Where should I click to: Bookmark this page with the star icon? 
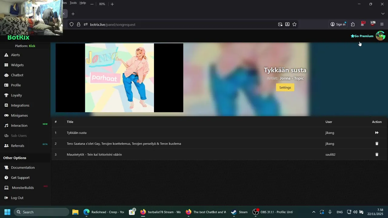(294, 25)
